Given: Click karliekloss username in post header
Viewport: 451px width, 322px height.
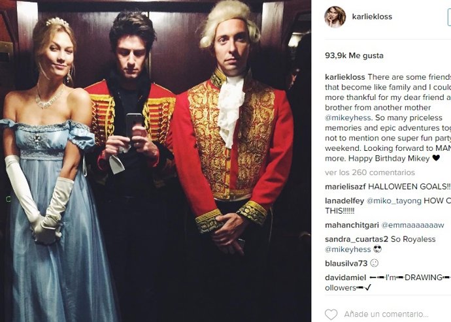Looking at the screenshot, I should point(372,17).
